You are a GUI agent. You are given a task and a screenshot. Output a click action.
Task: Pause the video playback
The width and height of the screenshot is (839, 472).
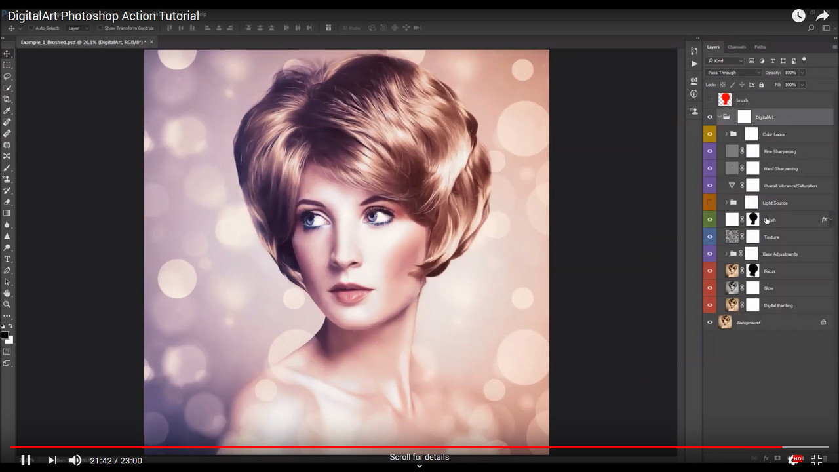click(26, 460)
